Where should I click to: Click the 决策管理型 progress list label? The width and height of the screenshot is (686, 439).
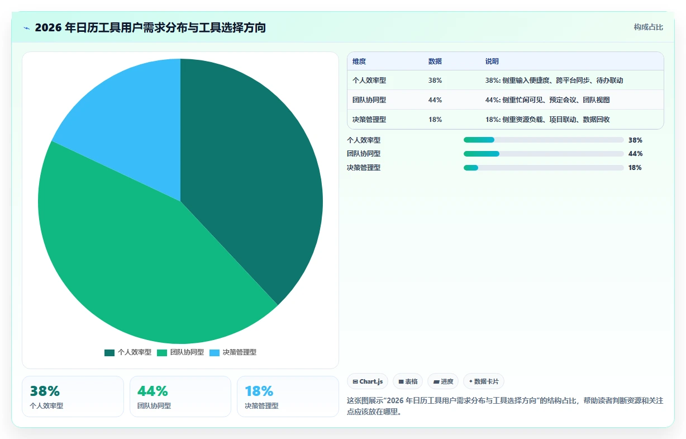point(364,168)
